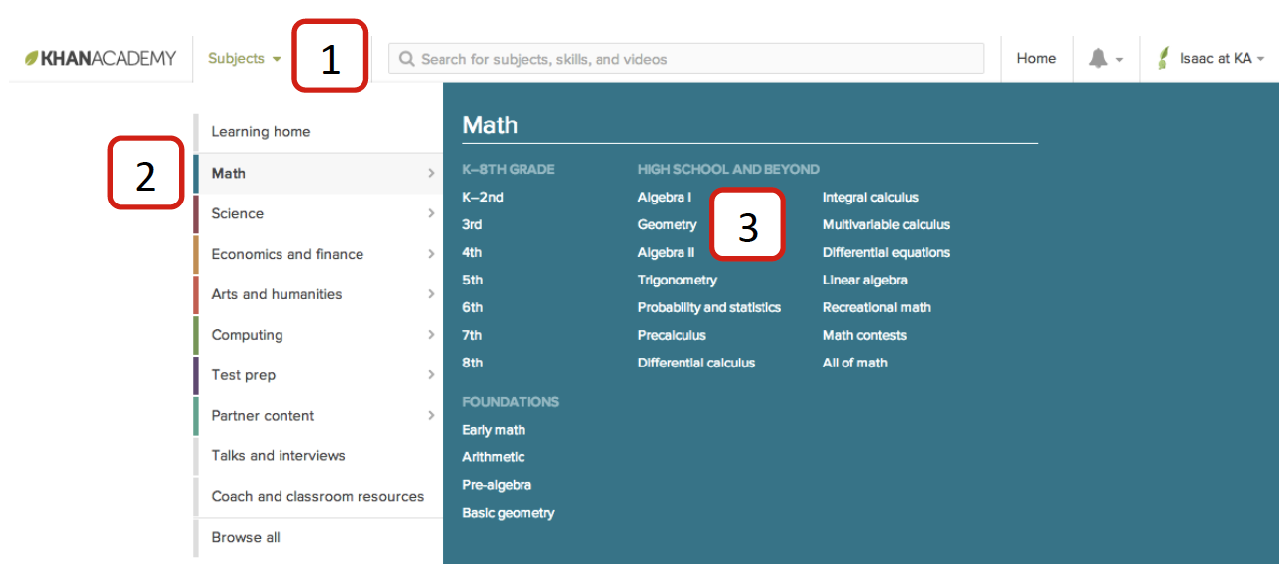Focus the search subjects input field
Screen dimensions: 1285x569
click(686, 59)
